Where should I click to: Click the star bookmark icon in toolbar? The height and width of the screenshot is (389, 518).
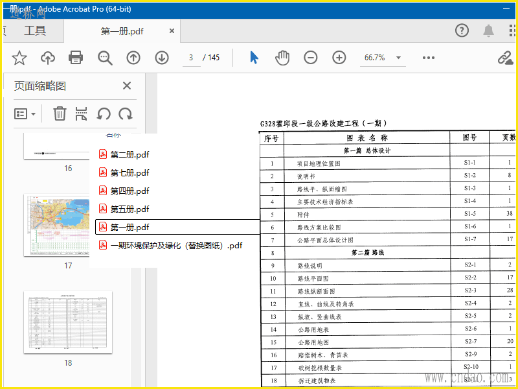(x=19, y=58)
